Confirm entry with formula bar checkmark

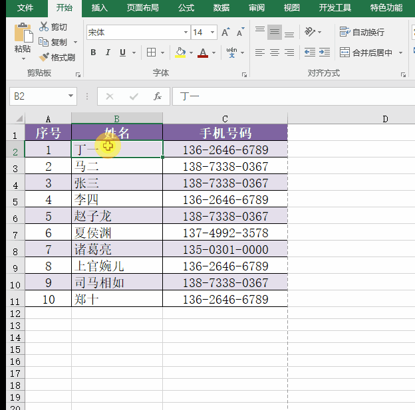click(134, 96)
